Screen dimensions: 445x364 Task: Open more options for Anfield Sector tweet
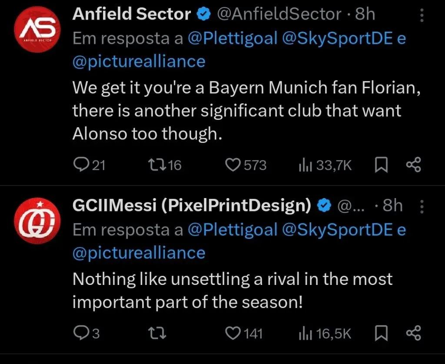[421, 15]
